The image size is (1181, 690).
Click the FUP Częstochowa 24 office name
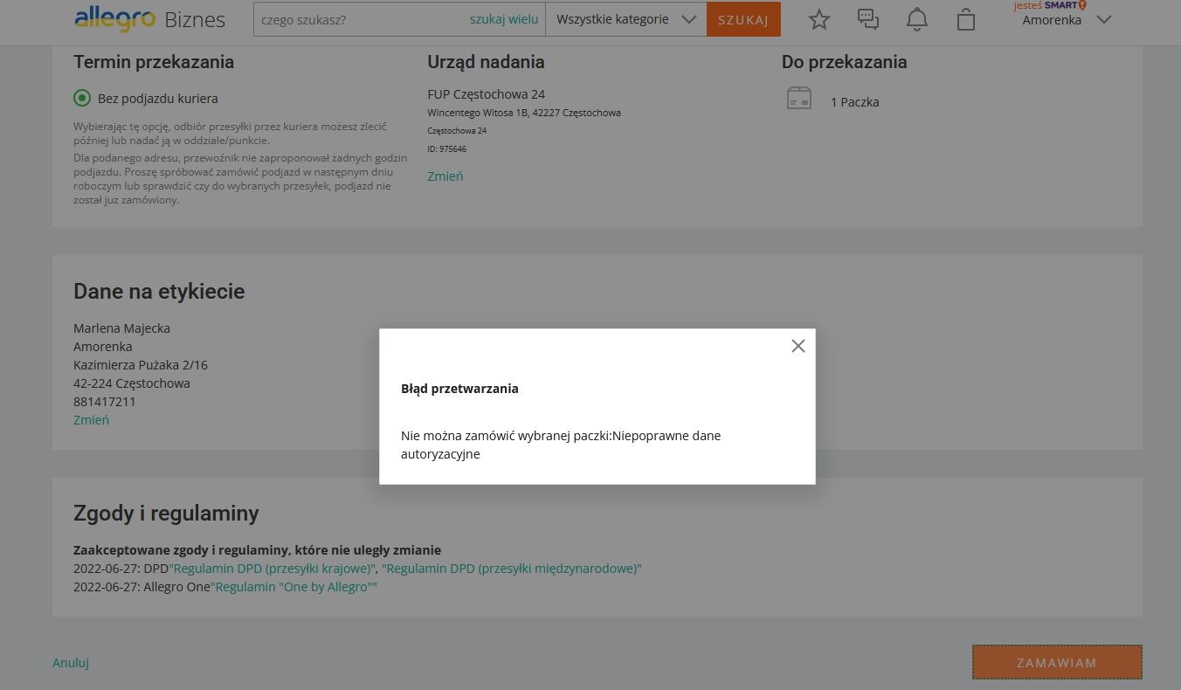(487, 94)
